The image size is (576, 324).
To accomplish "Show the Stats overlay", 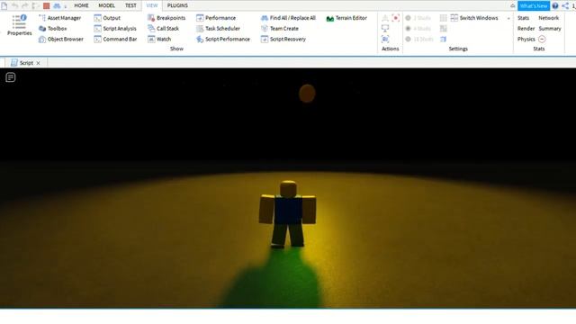I will (x=524, y=18).
